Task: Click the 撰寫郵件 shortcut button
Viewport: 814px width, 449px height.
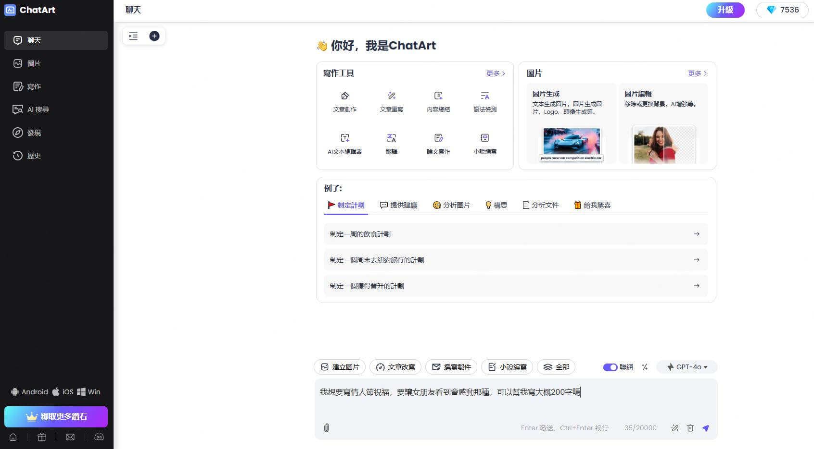Action: [451, 367]
